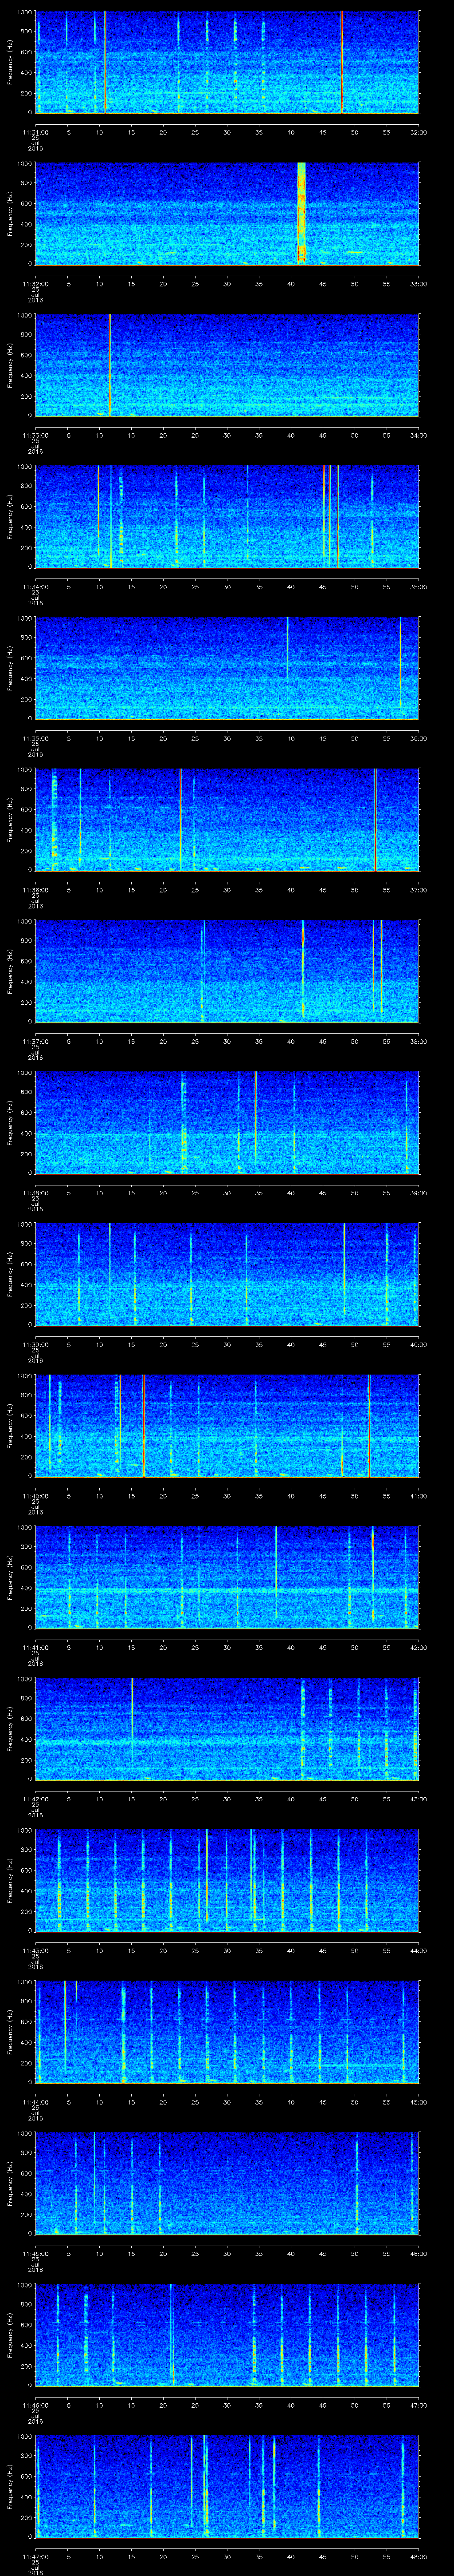This screenshot has height=2576, width=454.
Task: Click the 11:38:00 time axis label
Action: coord(36,1192)
